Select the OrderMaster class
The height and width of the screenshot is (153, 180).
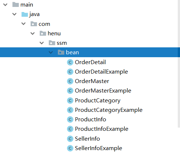92,81
